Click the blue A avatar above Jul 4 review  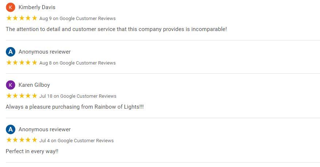pyautogui.click(x=11, y=129)
